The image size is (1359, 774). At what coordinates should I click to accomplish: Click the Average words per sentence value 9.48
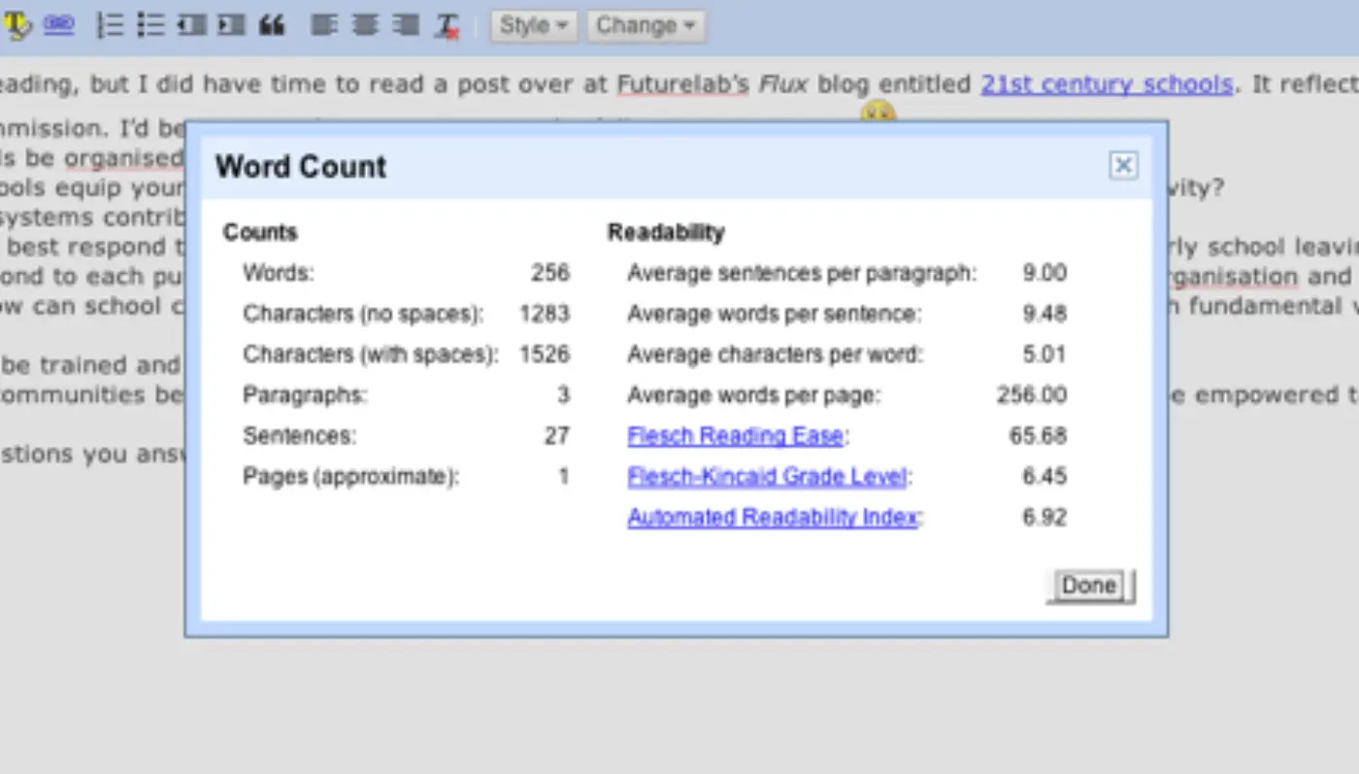click(x=1044, y=314)
